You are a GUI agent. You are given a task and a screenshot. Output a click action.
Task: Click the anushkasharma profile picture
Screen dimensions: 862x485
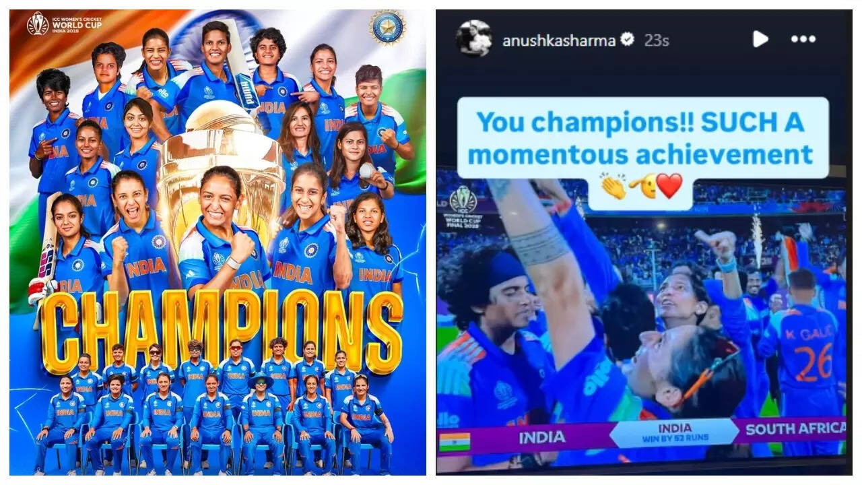[473, 39]
